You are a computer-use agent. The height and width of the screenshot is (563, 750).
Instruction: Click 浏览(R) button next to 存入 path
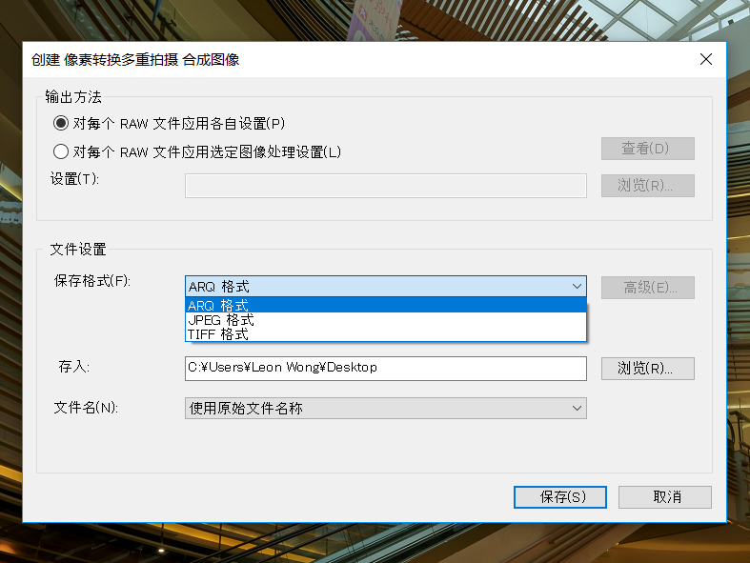[648, 369]
